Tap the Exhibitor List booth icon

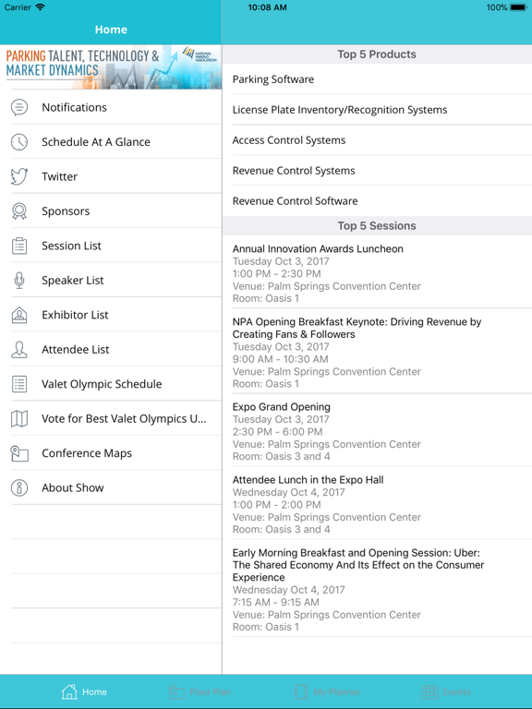click(19, 315)
